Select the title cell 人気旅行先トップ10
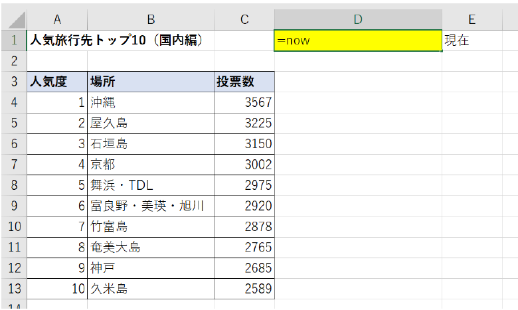 tap(116, 40)
